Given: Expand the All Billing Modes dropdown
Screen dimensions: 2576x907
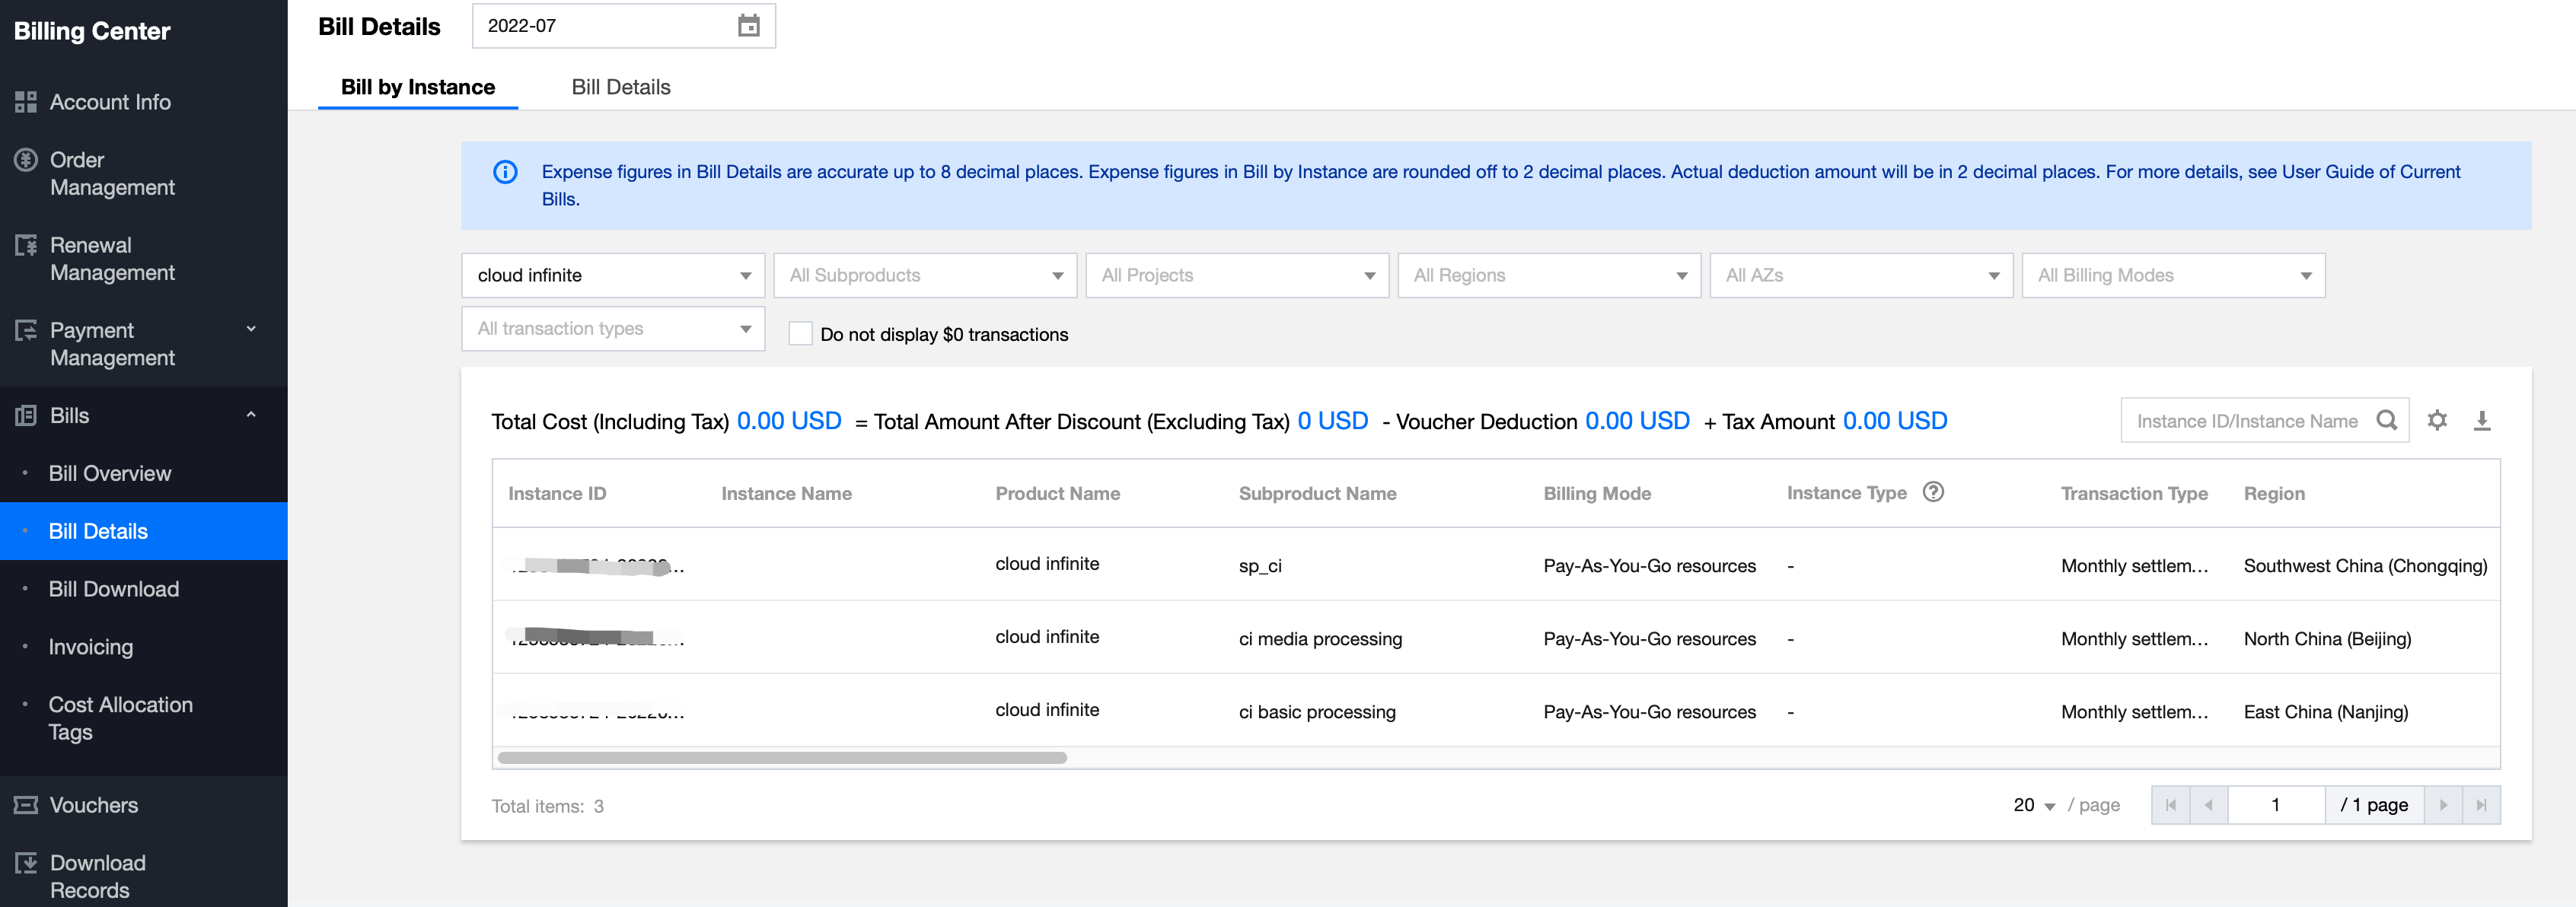Looking at the screenshot, I should [x=2172, y=275].
